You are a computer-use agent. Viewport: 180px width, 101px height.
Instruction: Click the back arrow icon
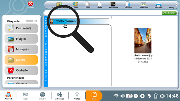(x=149, y=96)
